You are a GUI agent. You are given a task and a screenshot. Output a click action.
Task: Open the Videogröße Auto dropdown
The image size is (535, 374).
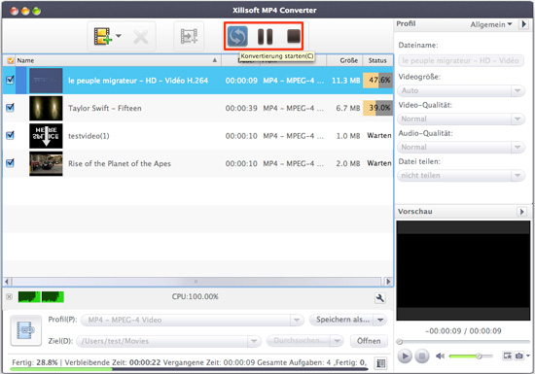tap(461, 90)
